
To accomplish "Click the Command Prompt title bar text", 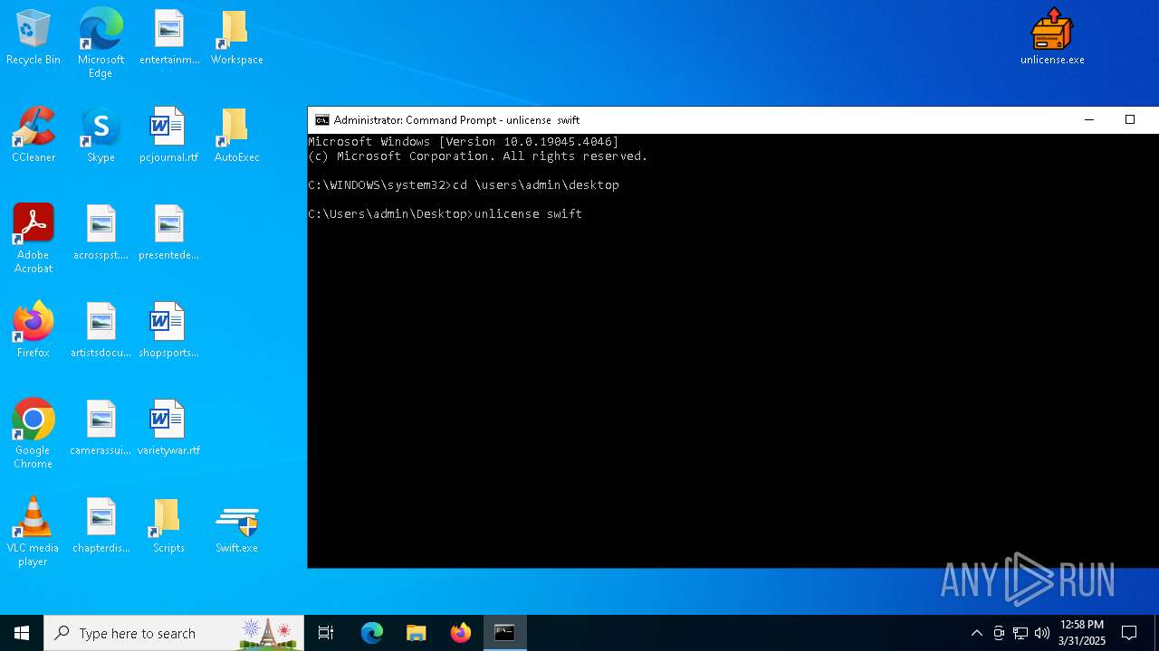I will click(456, 119).
